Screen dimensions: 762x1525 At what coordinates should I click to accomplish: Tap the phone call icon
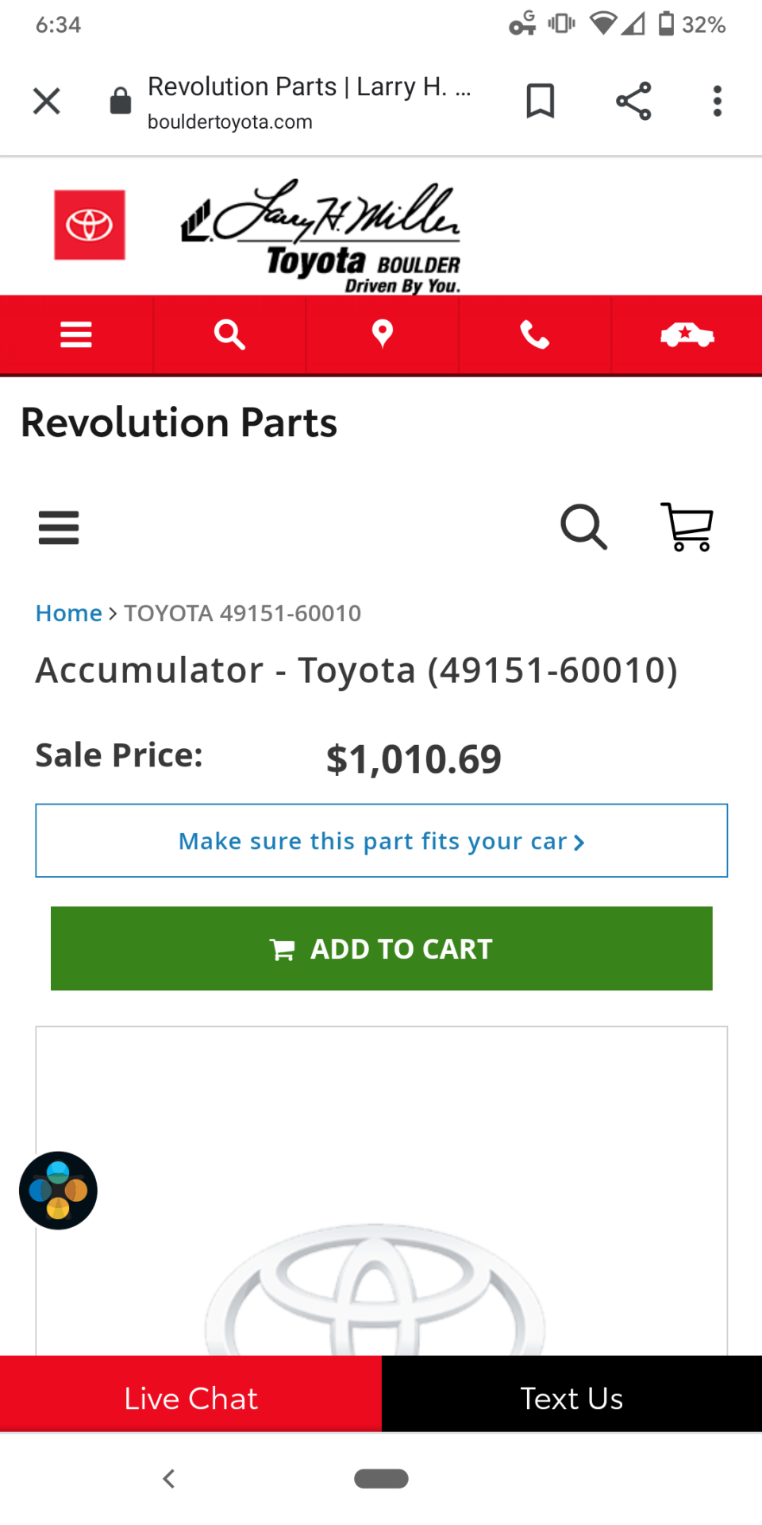pyautogui.click(x=535, y=334)
